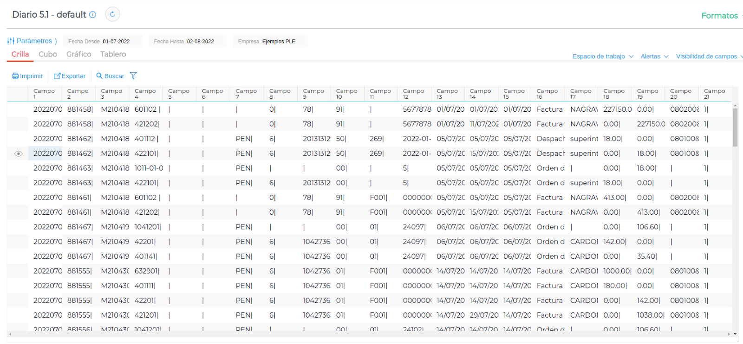Open the Formatos menu

720,16
